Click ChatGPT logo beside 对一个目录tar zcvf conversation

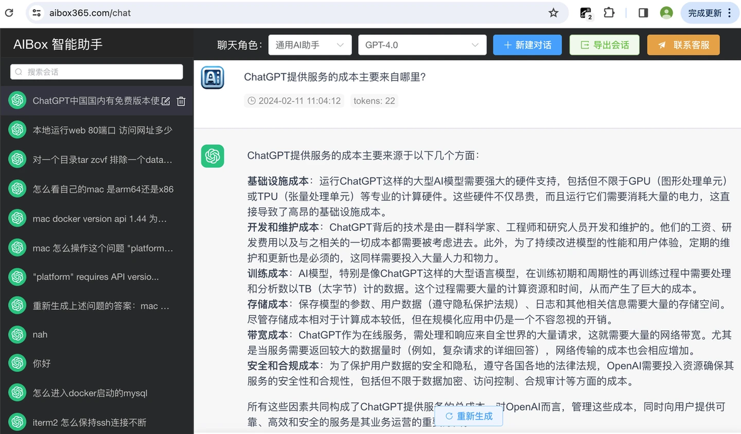17,160
